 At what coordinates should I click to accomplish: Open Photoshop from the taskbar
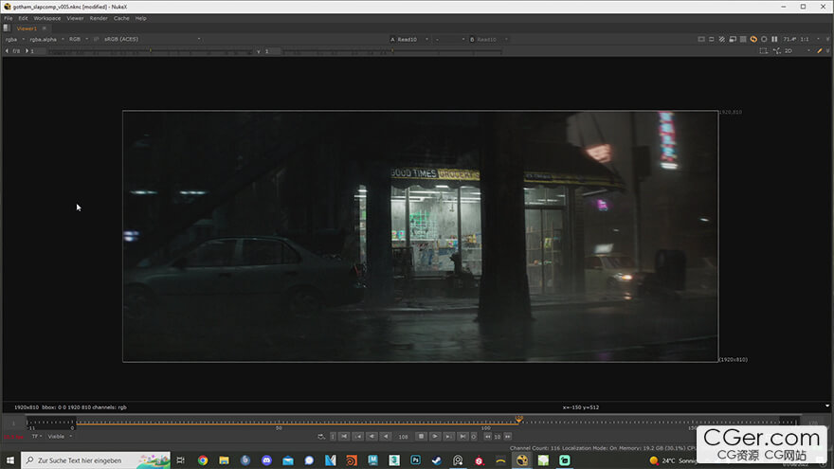point(415,460)
